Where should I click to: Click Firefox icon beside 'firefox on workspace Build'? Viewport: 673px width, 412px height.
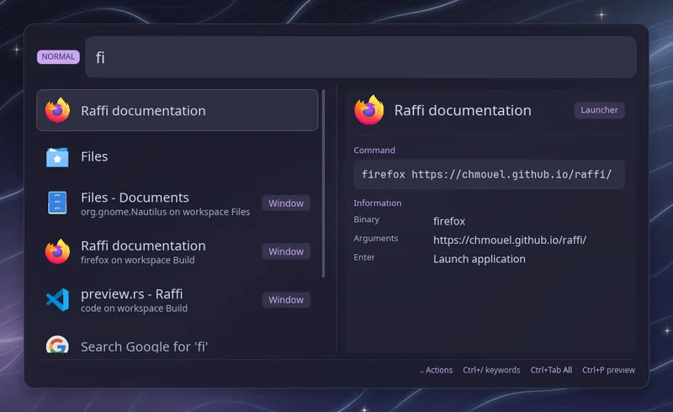pyautogui.click(x=57, y=251)
